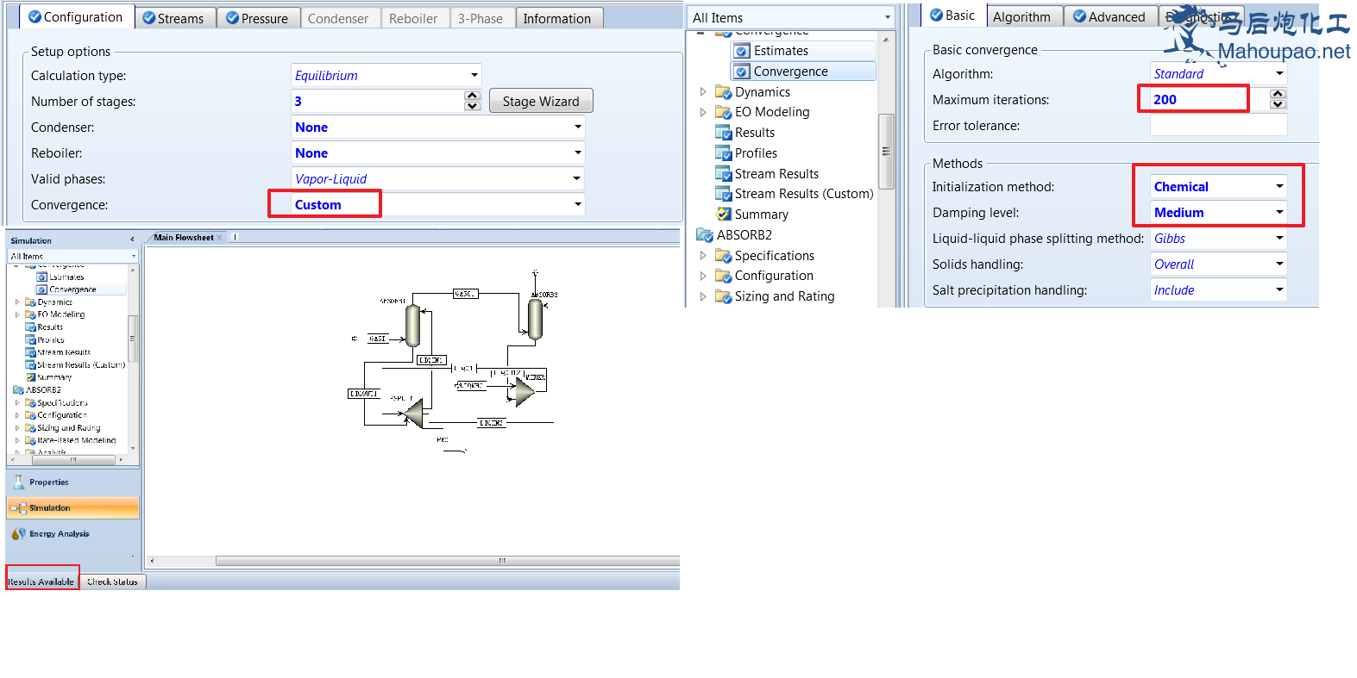Click the EO Modeling folder icon in large tree

point(723,112)
